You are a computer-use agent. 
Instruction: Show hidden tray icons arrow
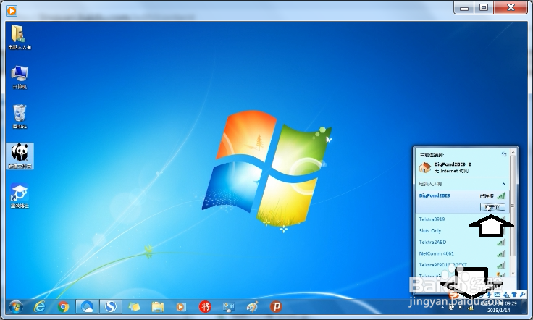(442, 308)
